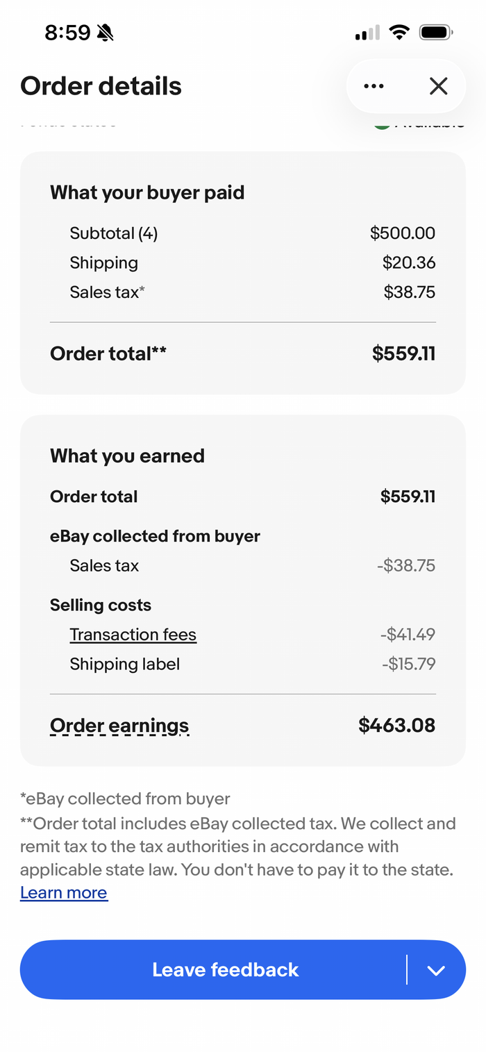Tap the What you earned heading
486x1052 pixels.
(x=127, y=456)
